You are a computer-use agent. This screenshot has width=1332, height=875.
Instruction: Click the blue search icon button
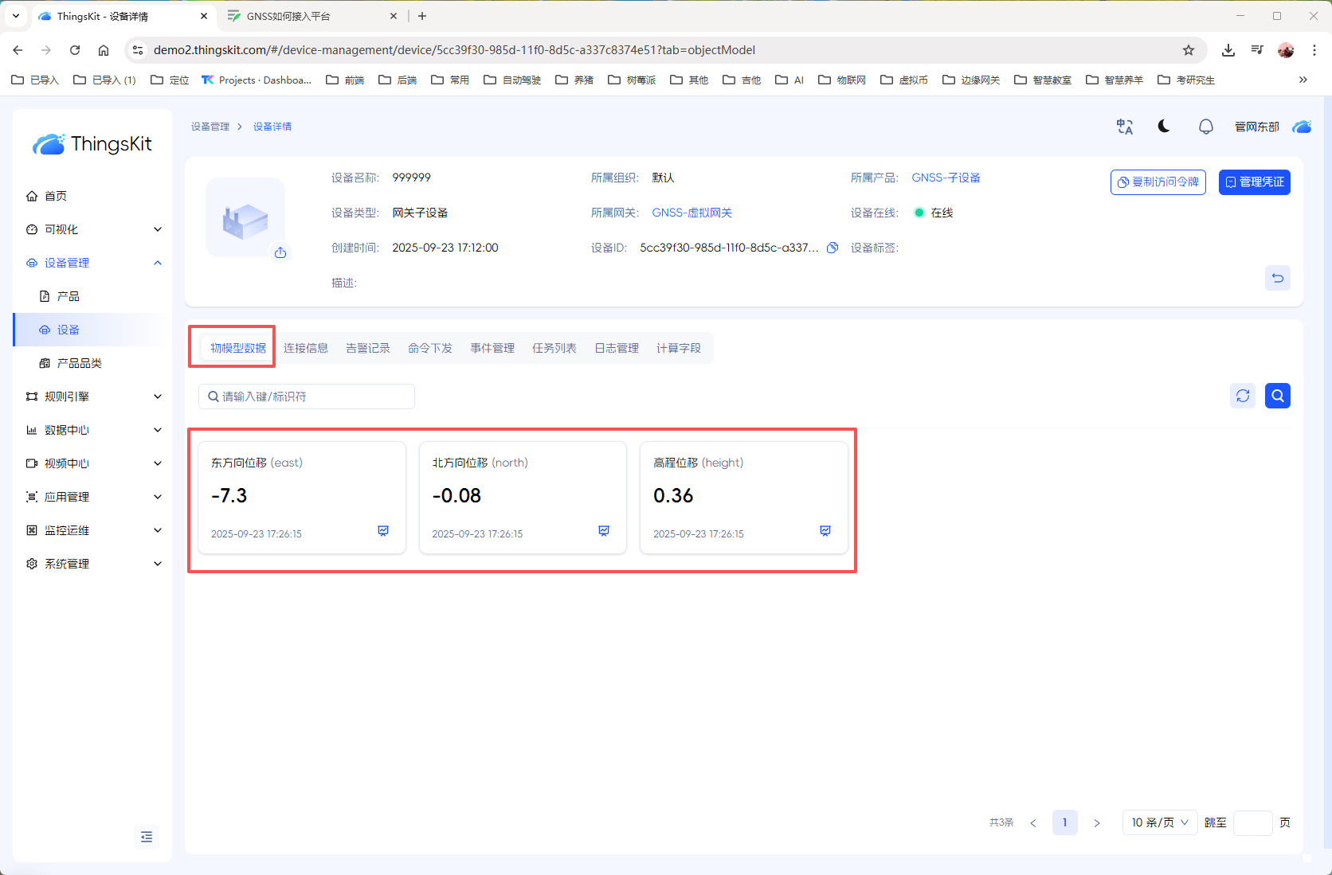click(1278, 396)
